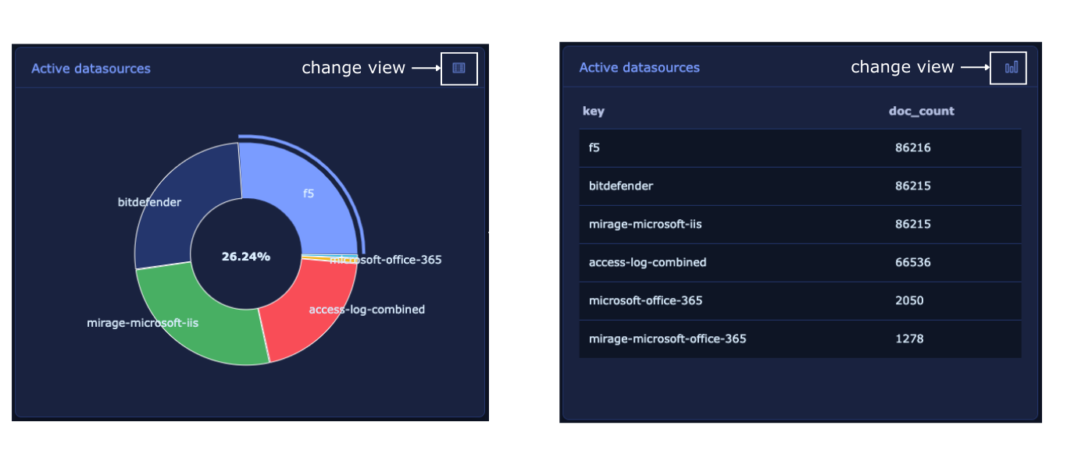1067x468 pixels.
Task: Select the access-log-combined table row key
Action: (648, 262)
